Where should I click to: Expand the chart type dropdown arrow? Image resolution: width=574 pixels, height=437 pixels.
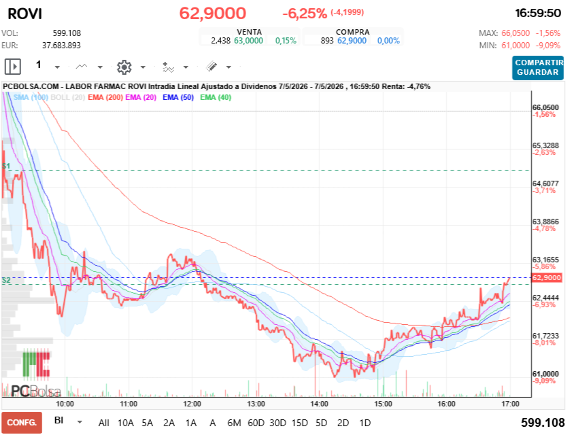click(100, 67)
